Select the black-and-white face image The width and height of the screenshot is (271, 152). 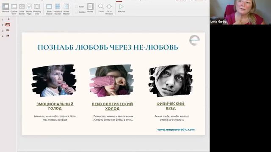(x=171, y=81)
